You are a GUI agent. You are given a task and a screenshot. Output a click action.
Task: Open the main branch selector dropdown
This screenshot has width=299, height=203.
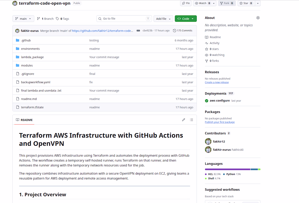23,19
